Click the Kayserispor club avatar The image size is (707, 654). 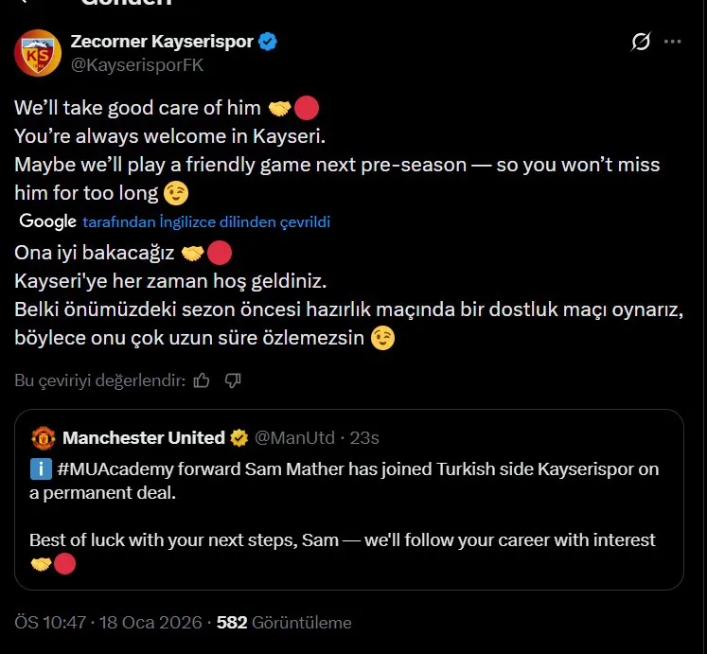click(x=37, y=53)
